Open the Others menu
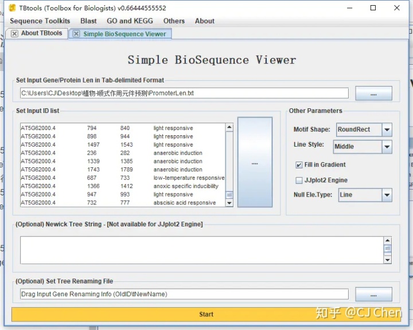 (x=174, y=21)
